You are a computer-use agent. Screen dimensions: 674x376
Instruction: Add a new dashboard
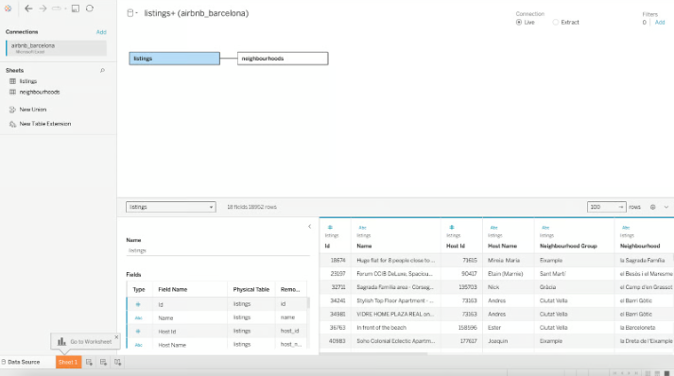103,362
